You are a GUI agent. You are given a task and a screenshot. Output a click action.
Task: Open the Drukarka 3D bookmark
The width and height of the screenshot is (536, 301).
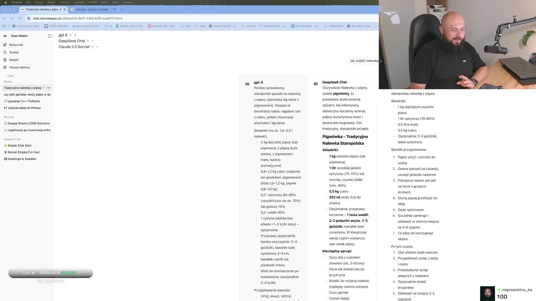pos(163,26)
